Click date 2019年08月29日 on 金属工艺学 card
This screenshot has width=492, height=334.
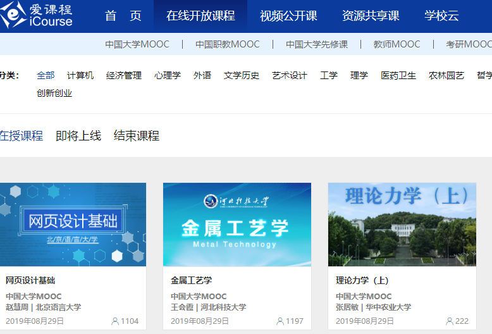coord(200,321)
